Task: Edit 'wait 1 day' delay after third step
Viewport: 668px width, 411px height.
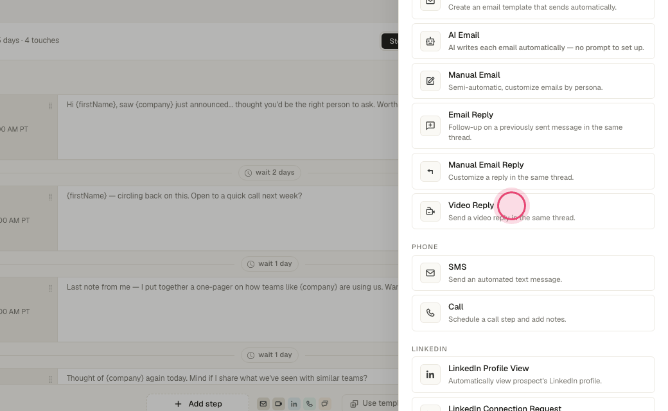Action: tap(270, 354)
